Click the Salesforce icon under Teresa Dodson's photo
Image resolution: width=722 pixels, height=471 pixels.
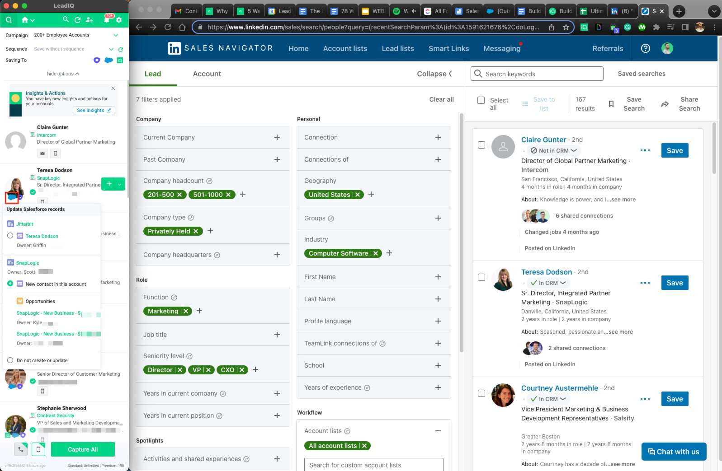point(12,197)
